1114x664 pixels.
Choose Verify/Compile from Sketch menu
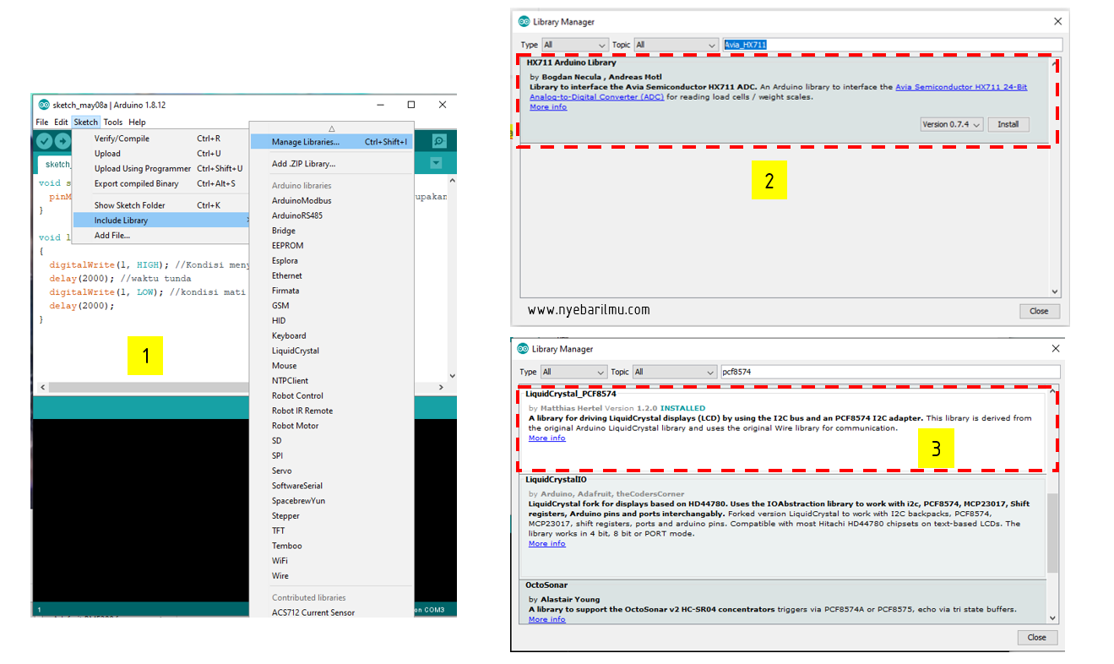click(160, 139)
